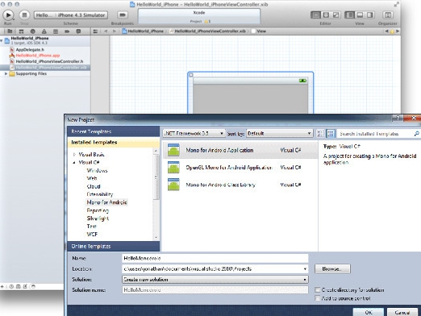This screenshot has height=316, width=421.
Task: Select HelloWorld_iPhoneViewController.h file
Action: click(49, 61)
